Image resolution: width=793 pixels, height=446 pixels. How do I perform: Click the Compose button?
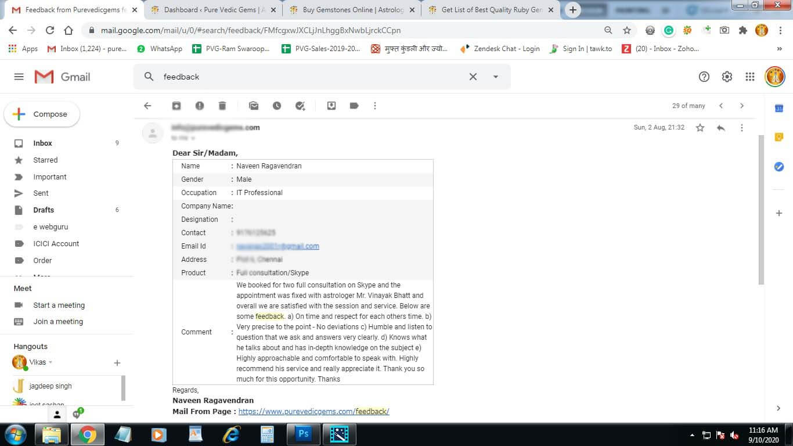(42, 114)
